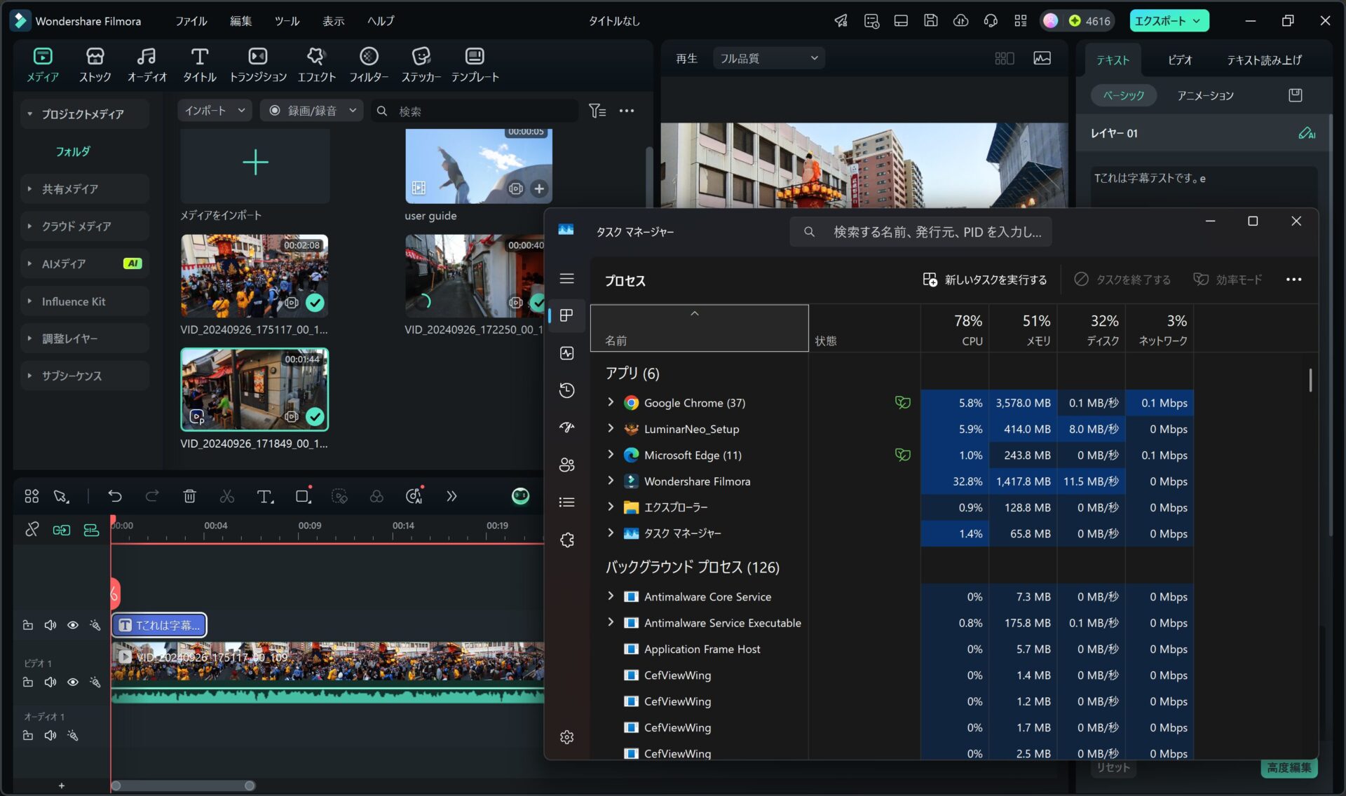Lock the オーディオ 1 track
Viewport: 1346px width, 796px height.
[x=28, y=735]
